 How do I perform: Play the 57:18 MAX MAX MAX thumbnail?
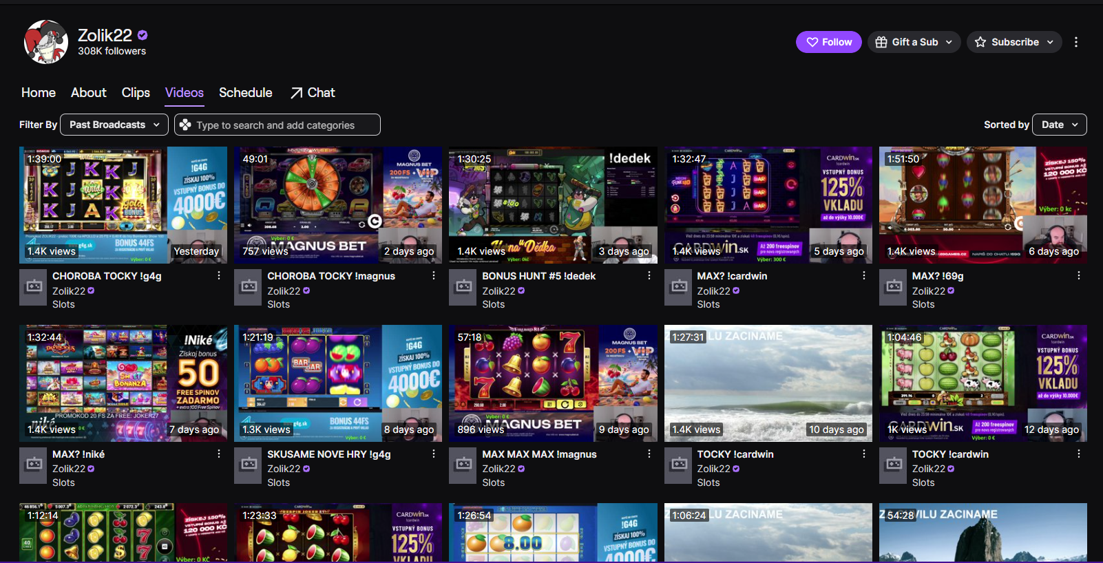[x=553, y=383]
